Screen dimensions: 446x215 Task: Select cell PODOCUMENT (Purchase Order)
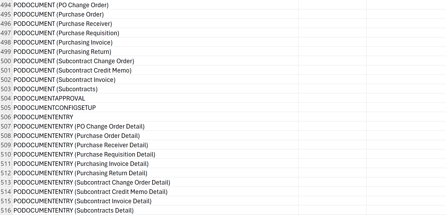155,14
